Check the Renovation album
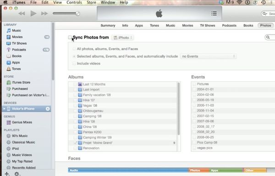Screen dimensions: 275x176 75,148
